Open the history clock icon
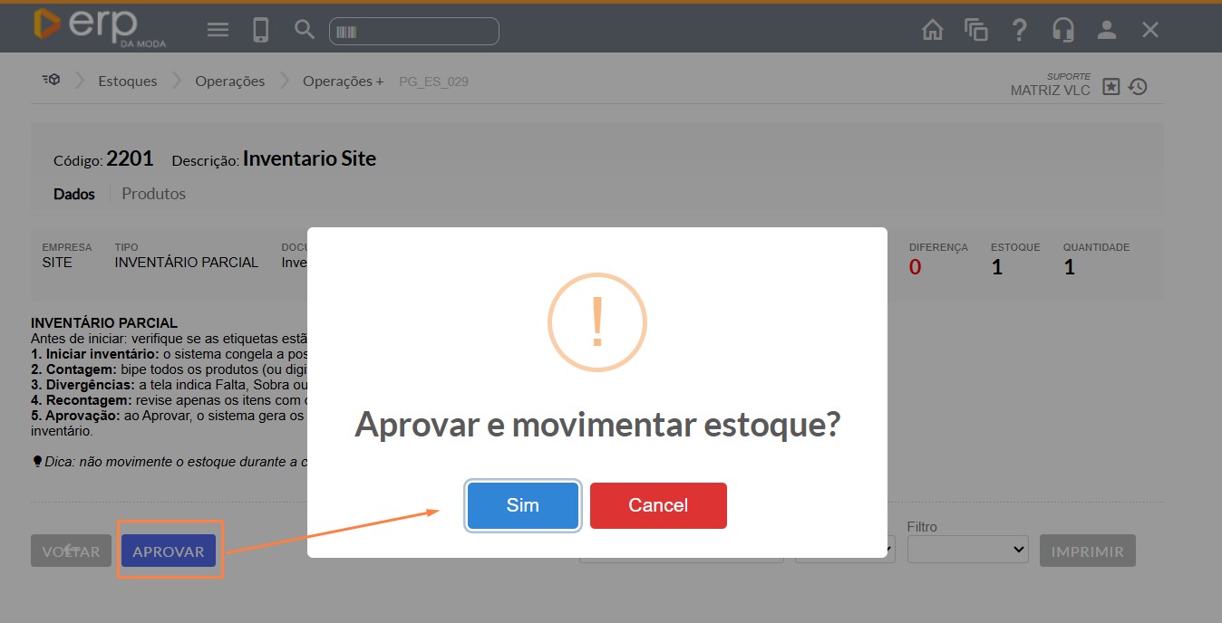The image size is (1222, 623). coord(1138,87)
